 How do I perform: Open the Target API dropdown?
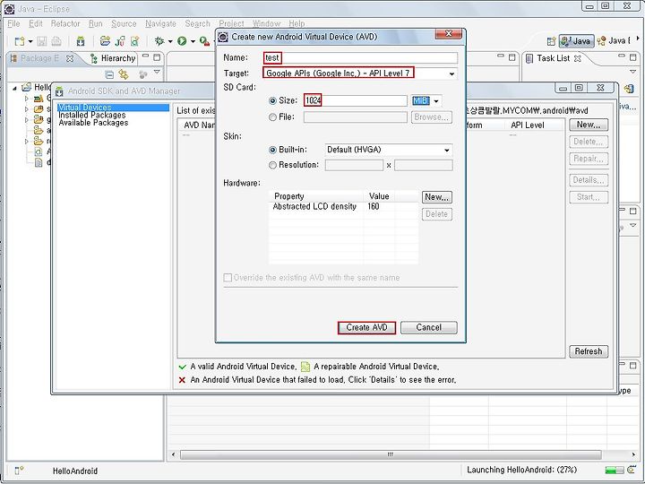[451, 74]
